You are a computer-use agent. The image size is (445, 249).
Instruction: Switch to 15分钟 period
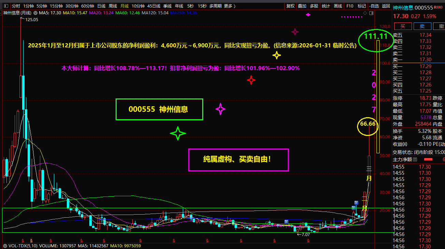[x=56, y=6]
